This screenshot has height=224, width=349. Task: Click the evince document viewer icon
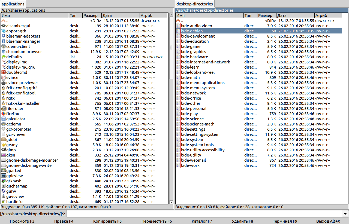click(4, 78)
